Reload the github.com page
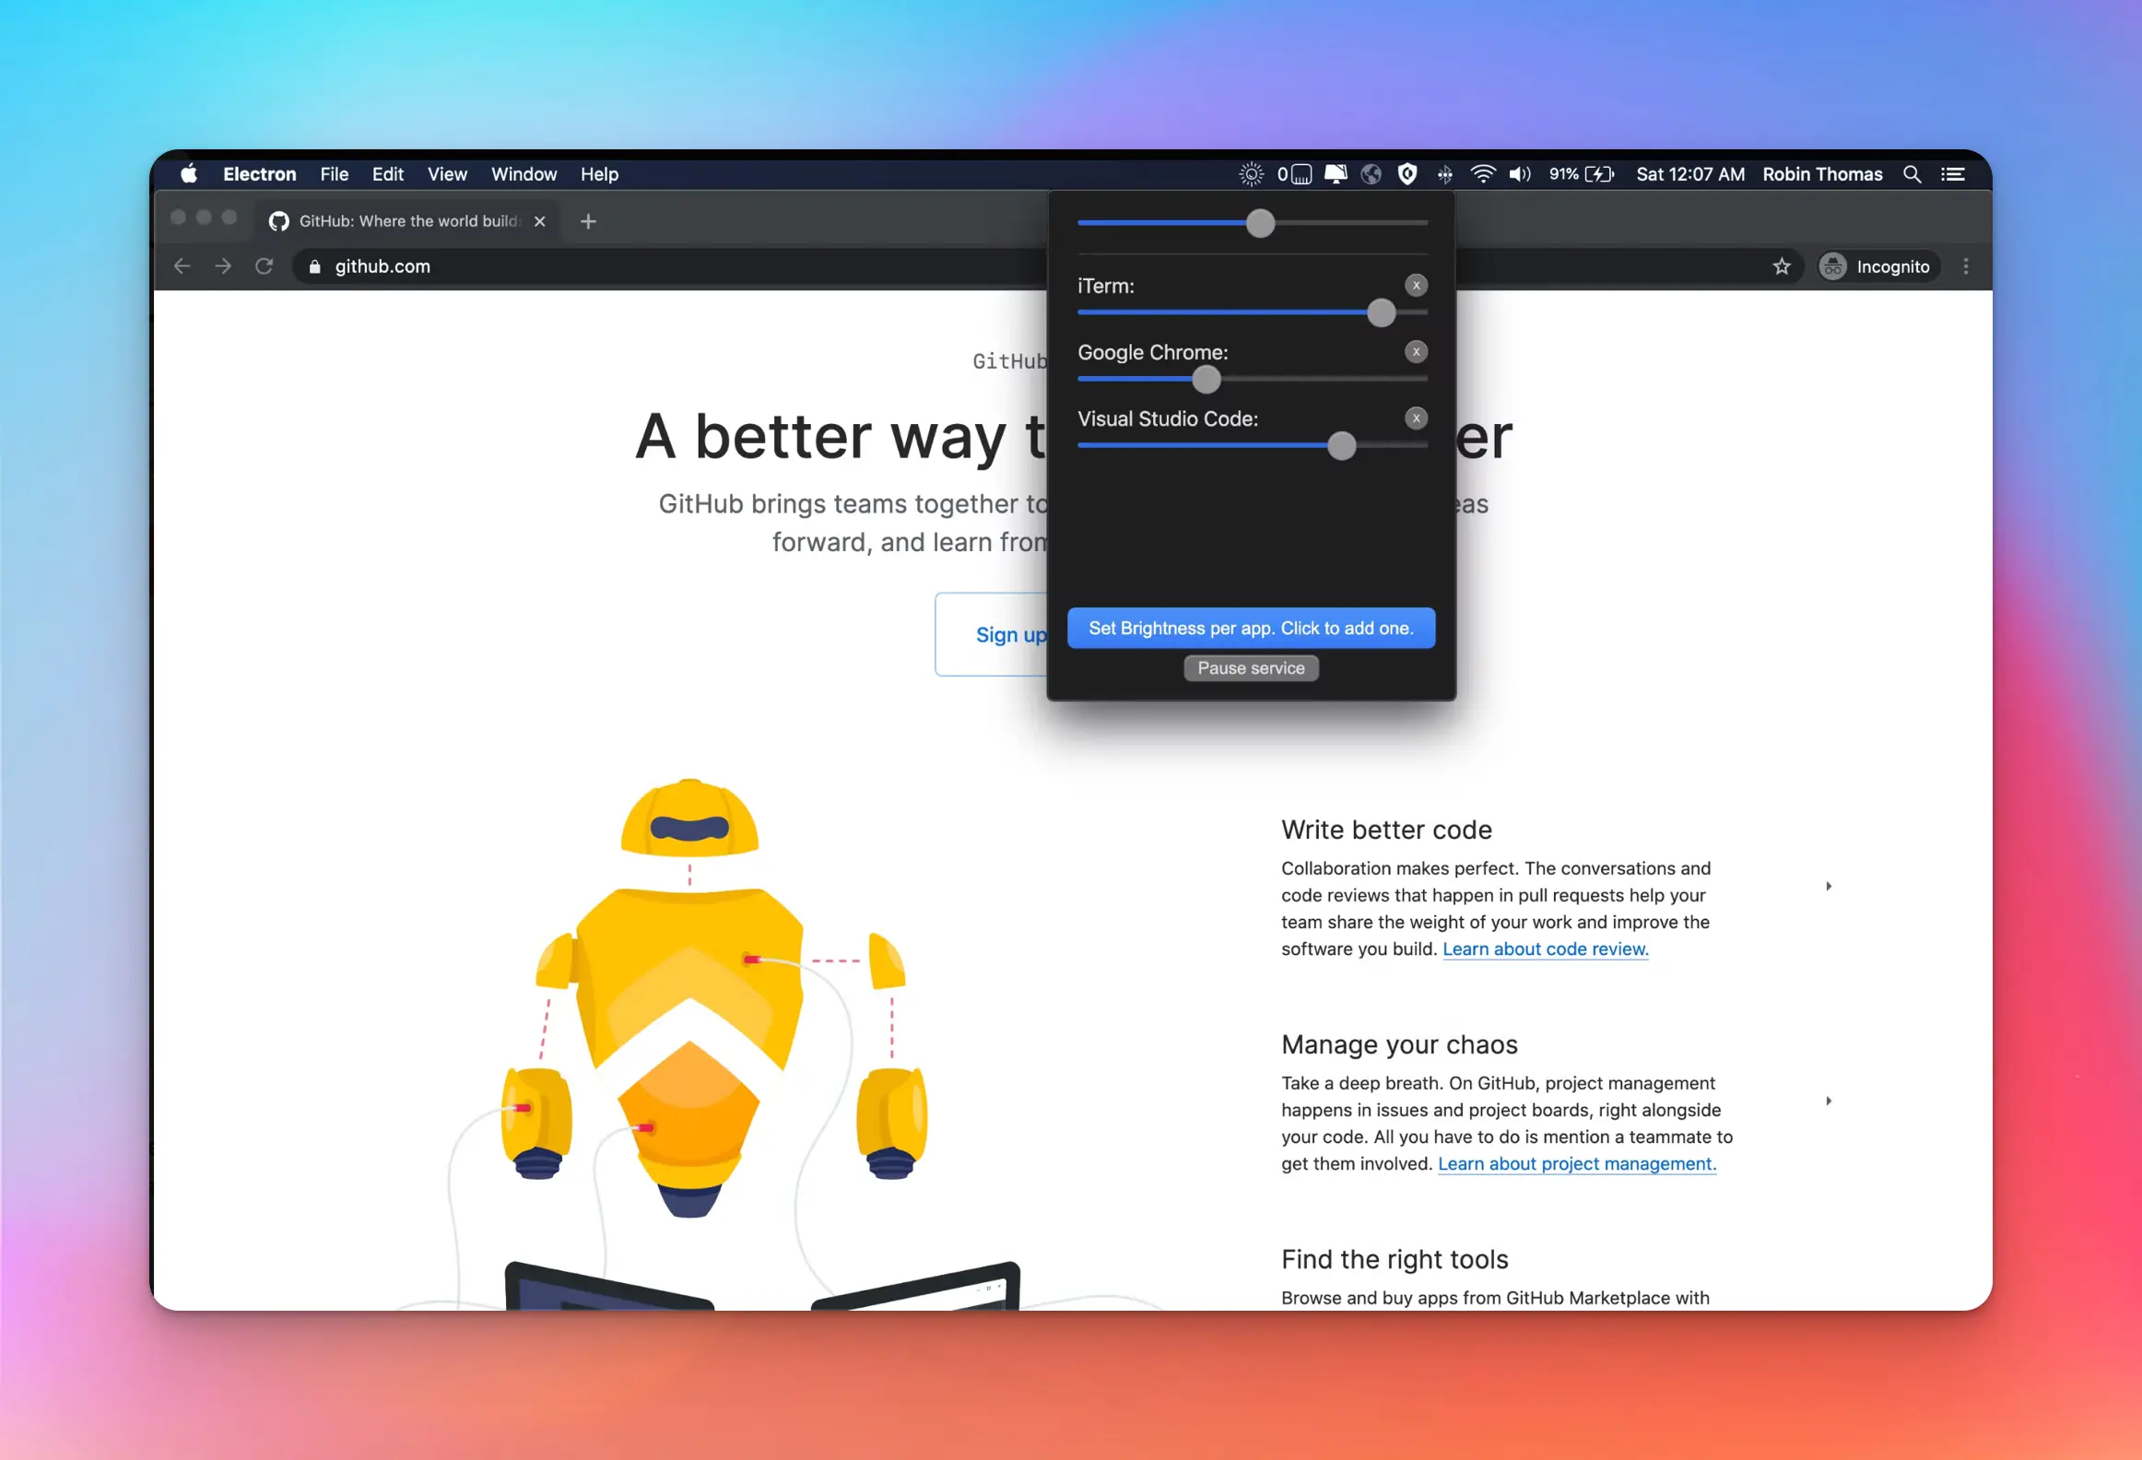Screen dimensions: 2142x1460 (265, 266)
